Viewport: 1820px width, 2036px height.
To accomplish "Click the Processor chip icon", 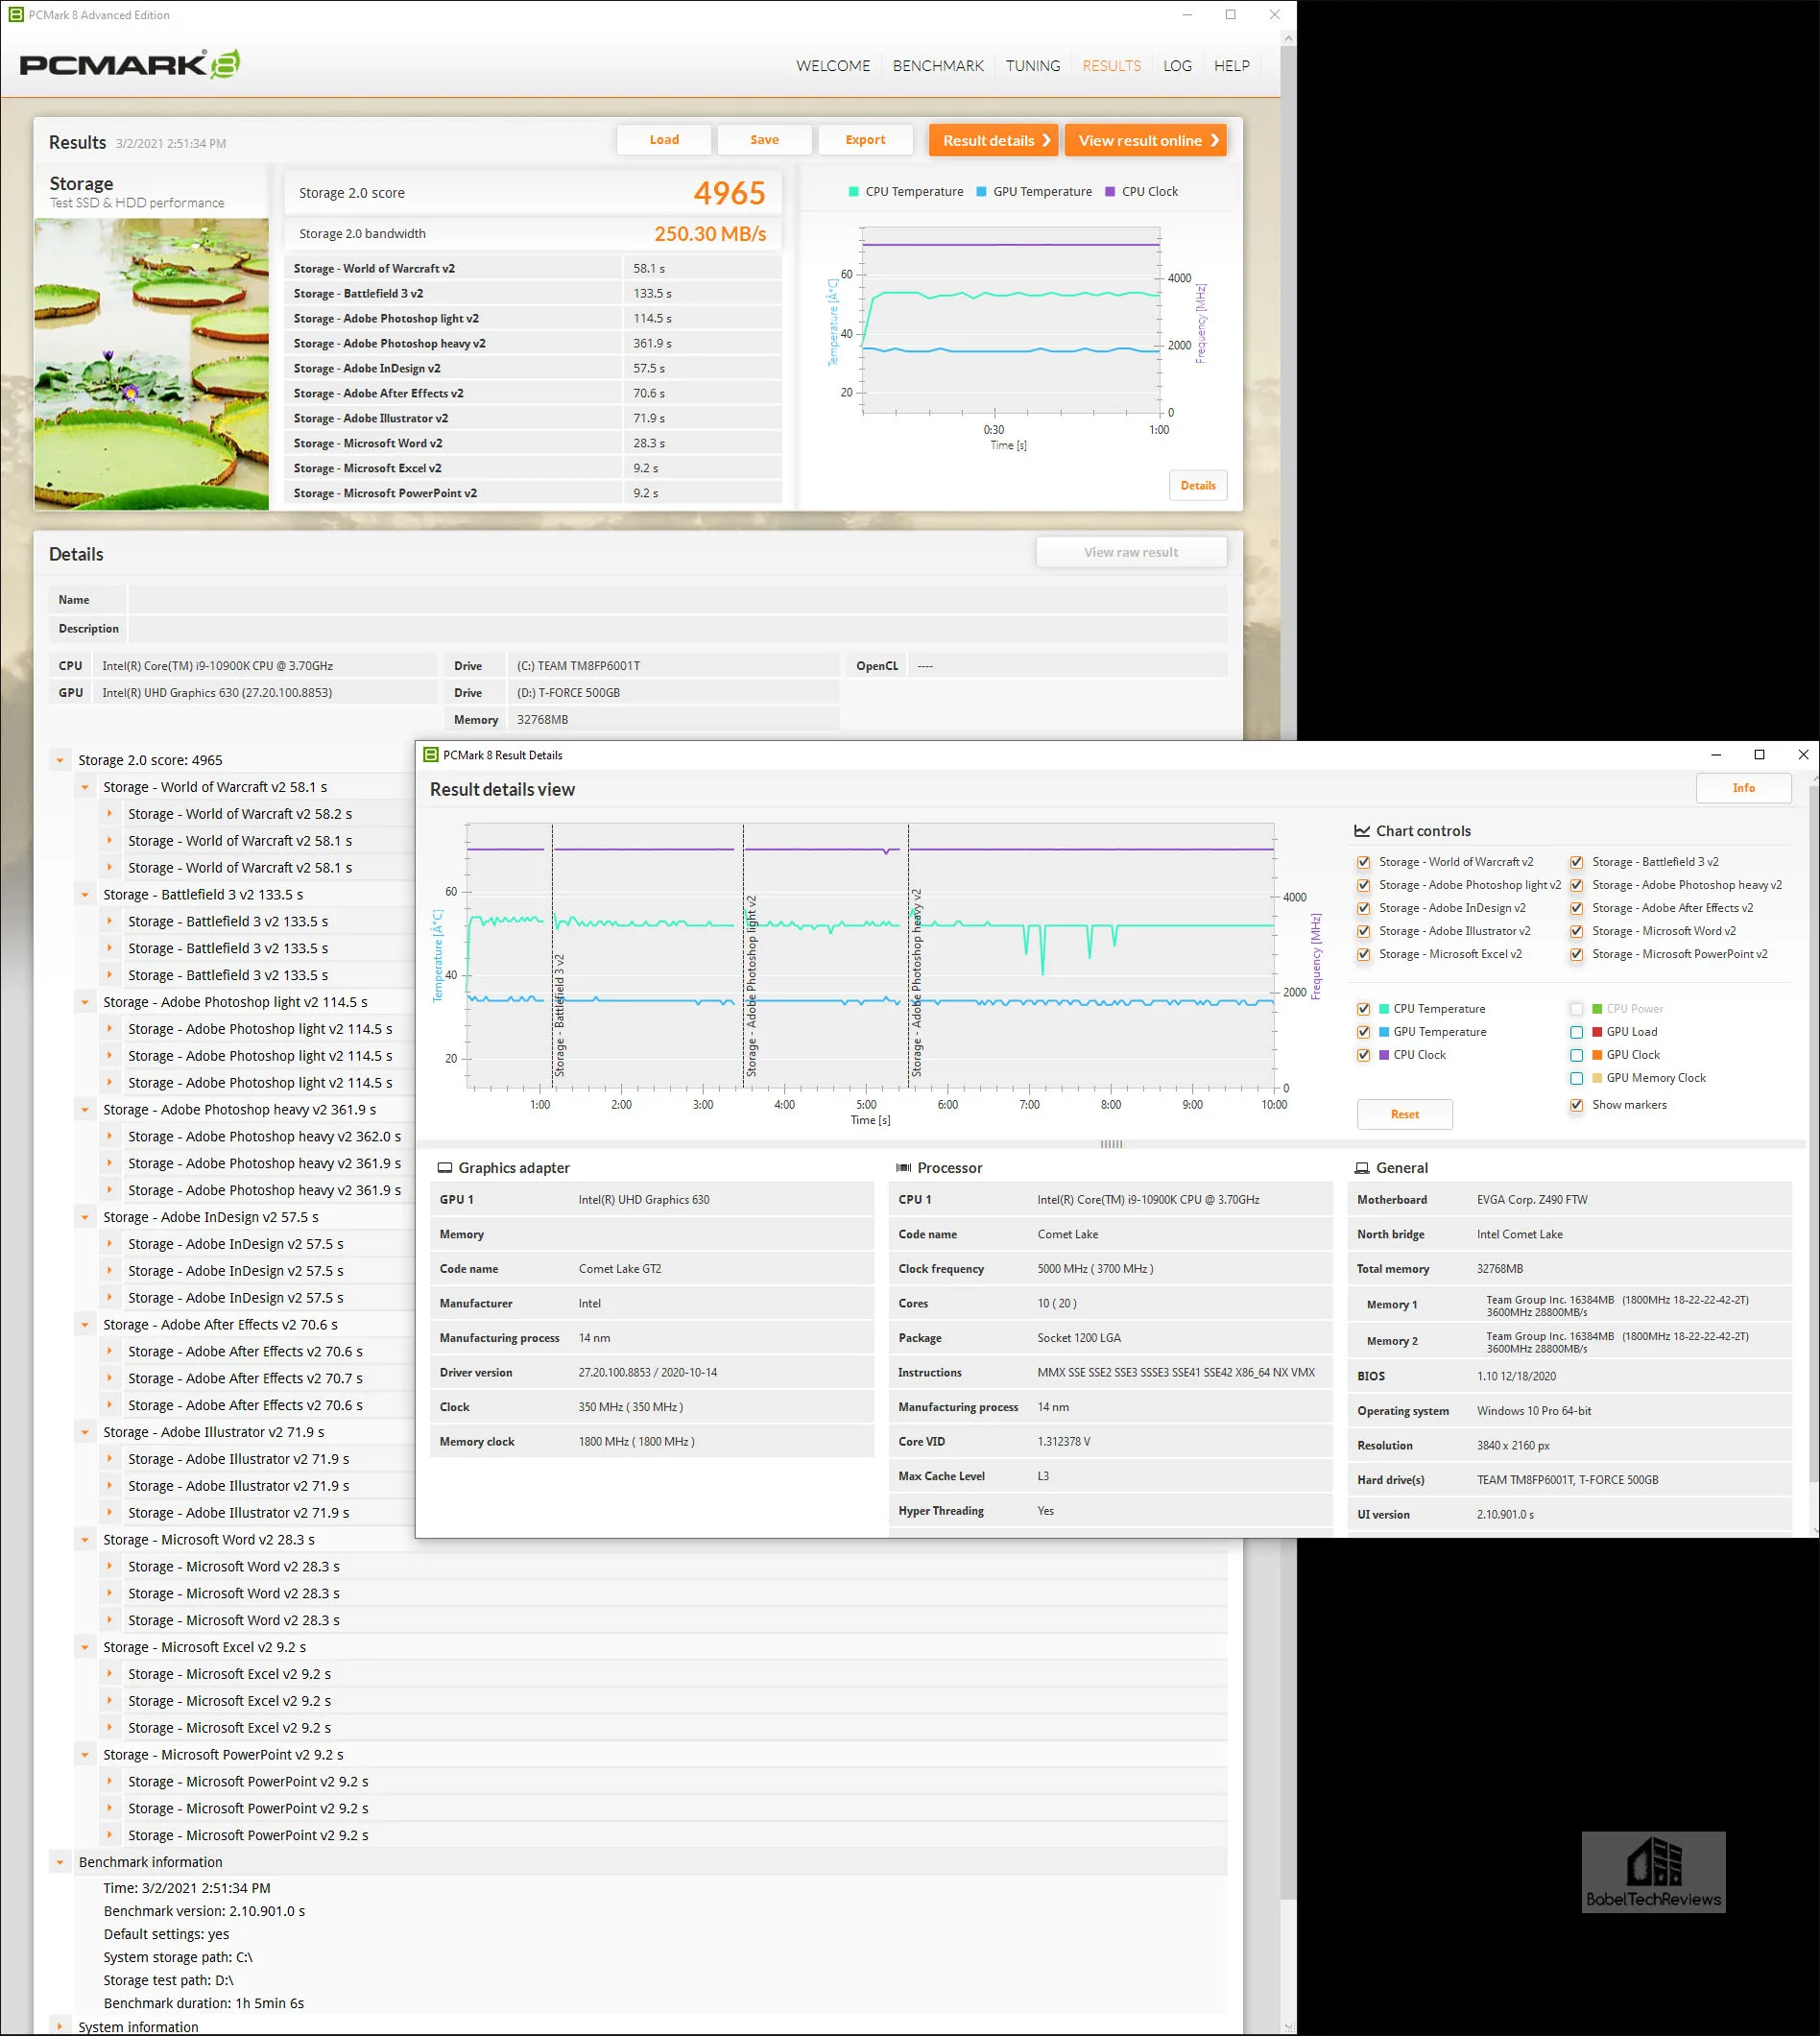I will click(x=903, y=1168).
